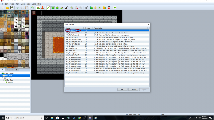Collapse the Adams Torment tree root

tap(1, 73)
